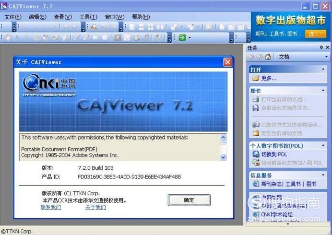Click scroll-down arrow in copyright text box
This screenshot has height=235, width=332.
point(223,157)
